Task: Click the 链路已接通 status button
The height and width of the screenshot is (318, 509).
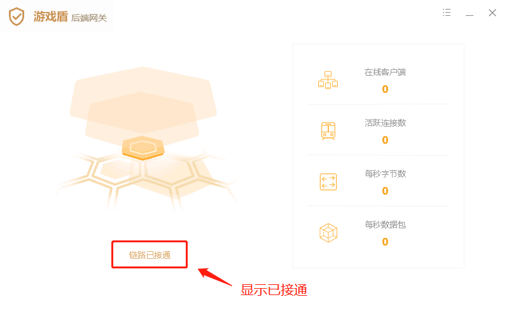Action: (150, 255)
